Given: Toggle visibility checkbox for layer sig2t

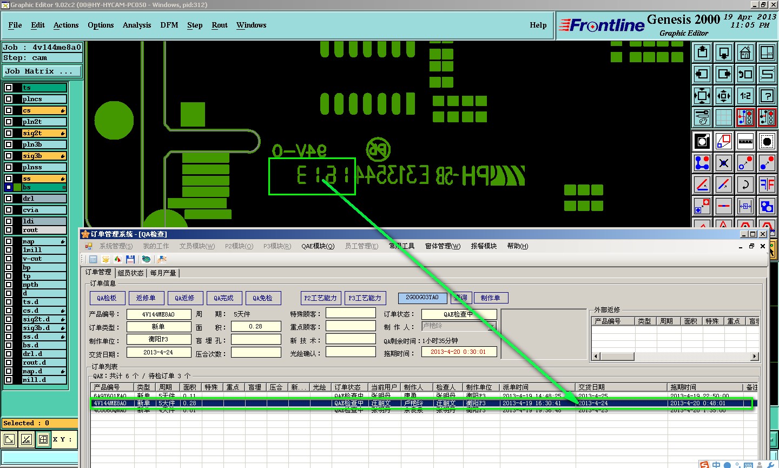Looking at the screenshot, I should [9, 133].
